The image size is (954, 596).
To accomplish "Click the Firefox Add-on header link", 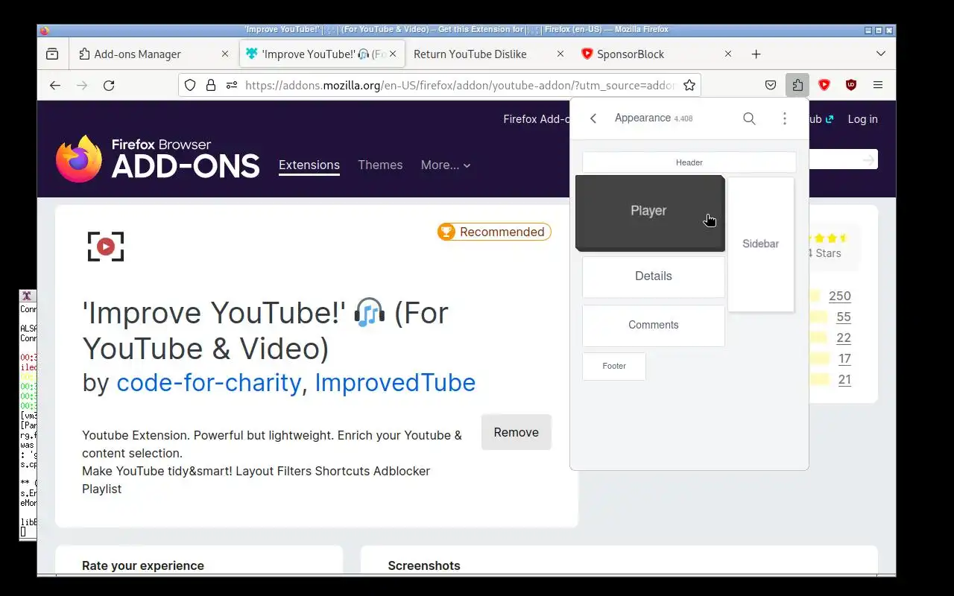I will click(x=537, y=119).
